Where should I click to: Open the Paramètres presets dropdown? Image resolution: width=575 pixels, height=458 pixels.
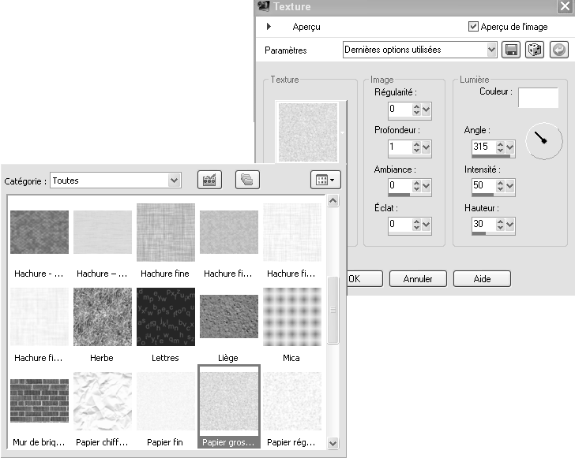pos(492,50)
